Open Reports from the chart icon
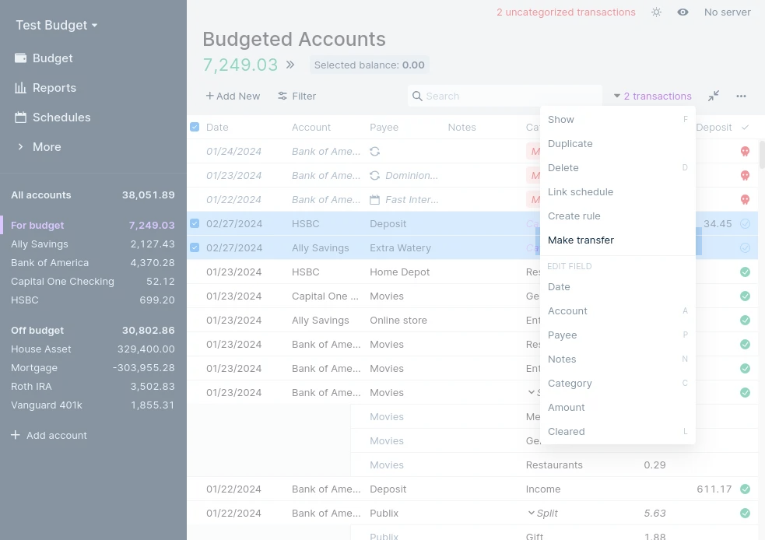 tap(20, 88)
